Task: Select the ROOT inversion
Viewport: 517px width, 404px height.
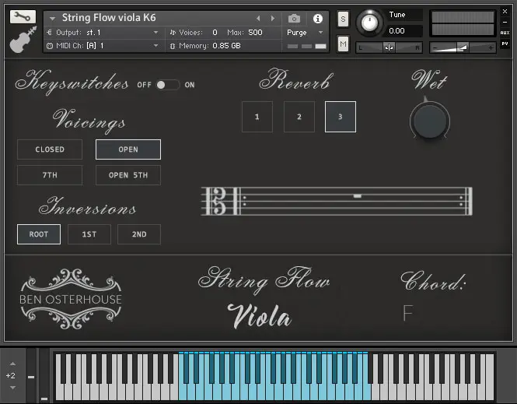Action: click(39, 234)
